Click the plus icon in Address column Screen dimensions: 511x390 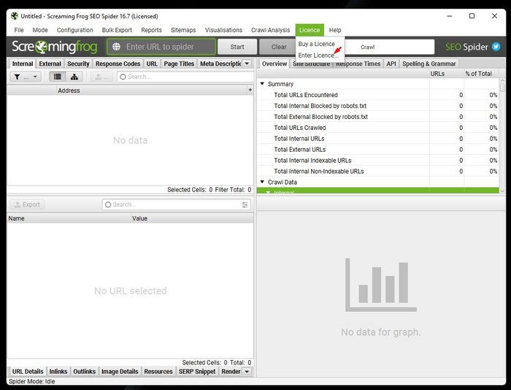click(250, 90)
